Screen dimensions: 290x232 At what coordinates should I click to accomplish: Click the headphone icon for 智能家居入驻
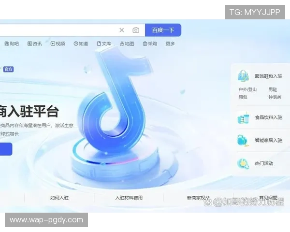[x=243, y=141]
